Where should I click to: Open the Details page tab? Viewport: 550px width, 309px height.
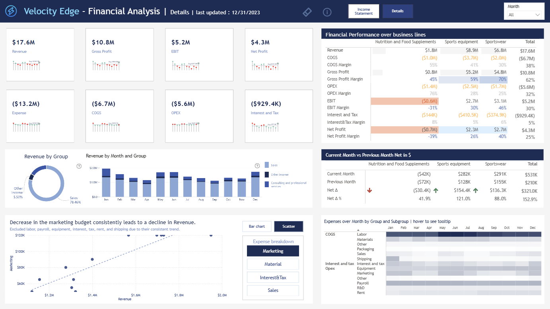tap(398, 11)
